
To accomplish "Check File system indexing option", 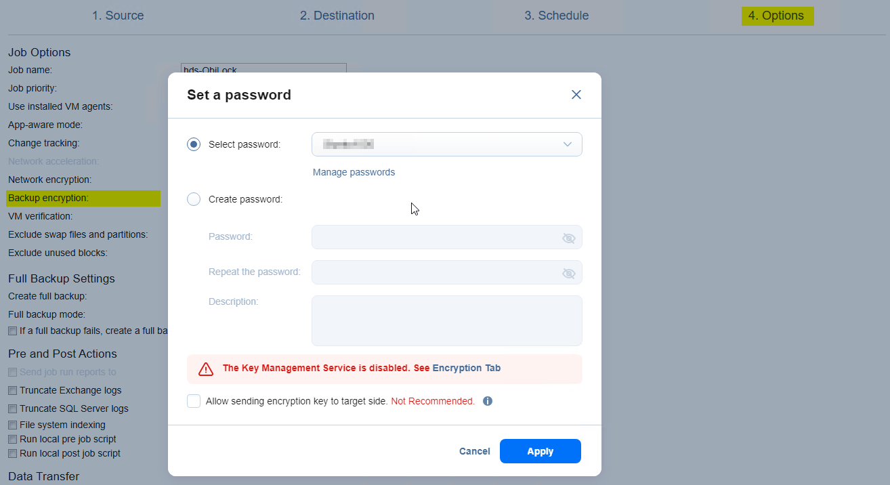I will click(x=12, y=425).
